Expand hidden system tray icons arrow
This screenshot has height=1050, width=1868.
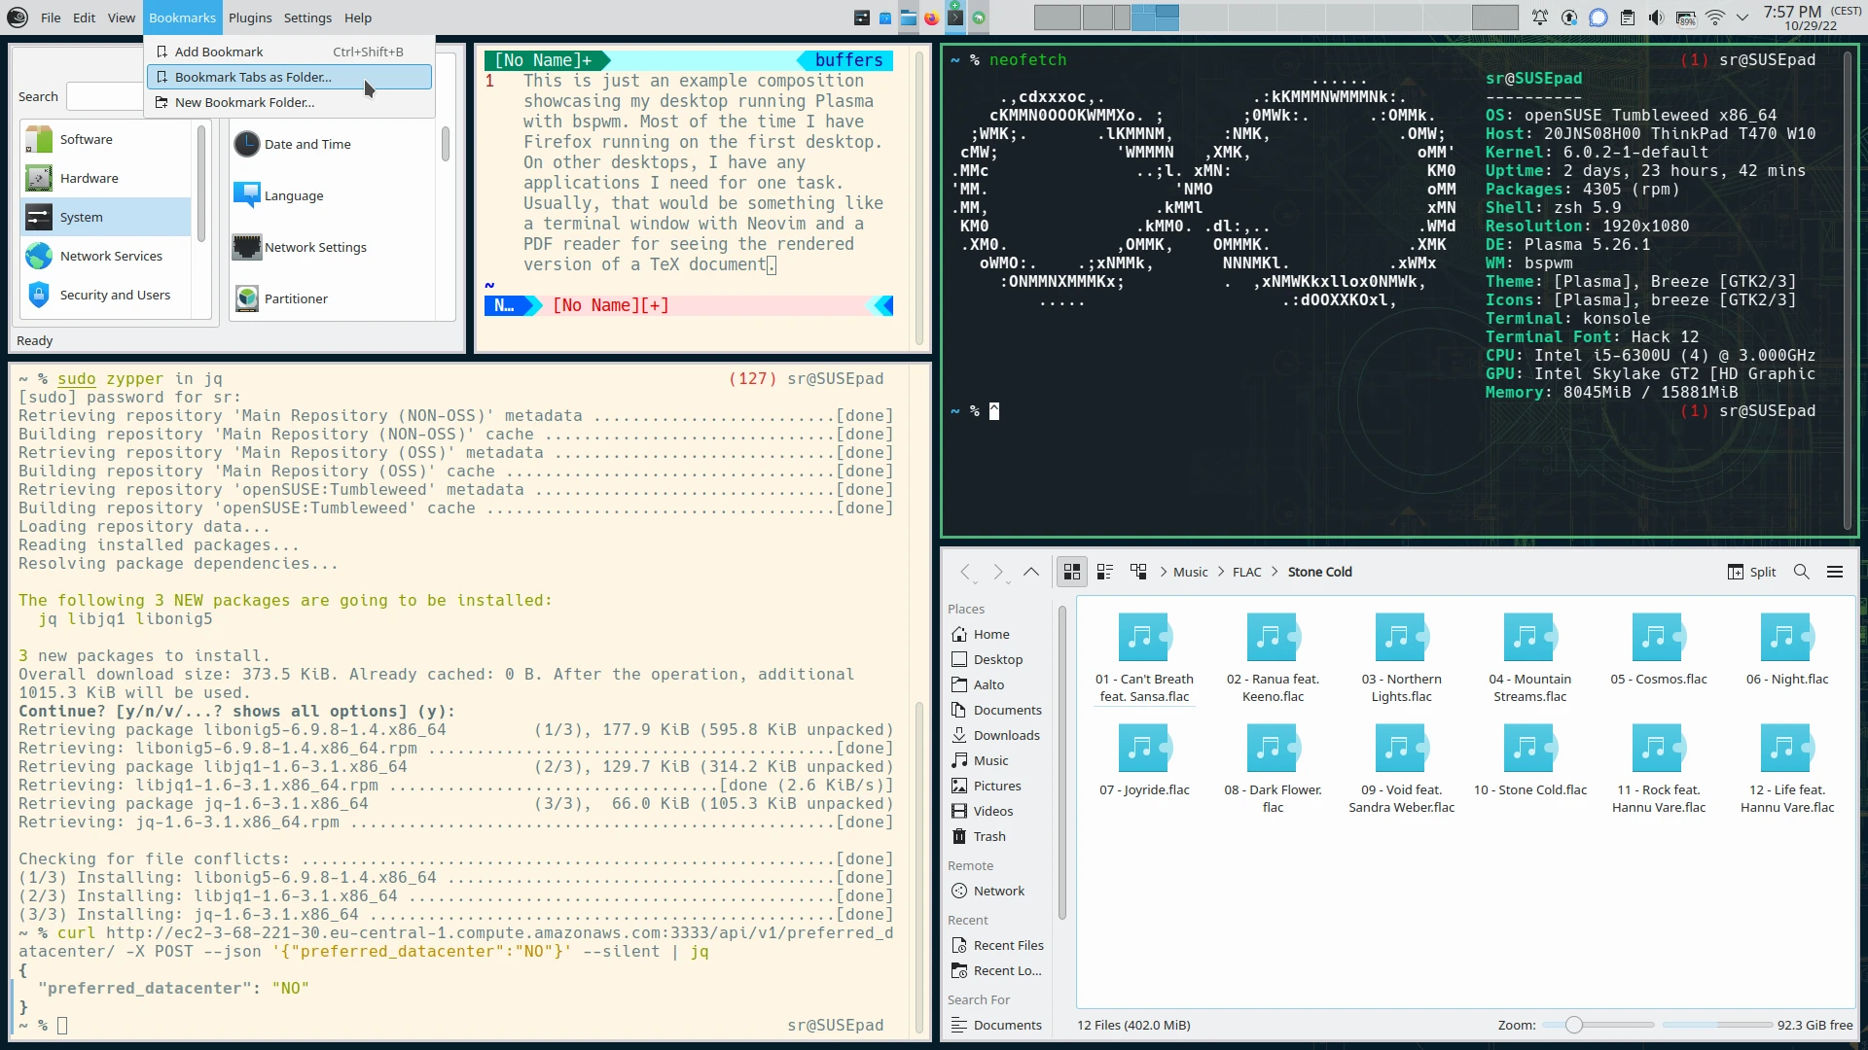tap(1742, 17)
